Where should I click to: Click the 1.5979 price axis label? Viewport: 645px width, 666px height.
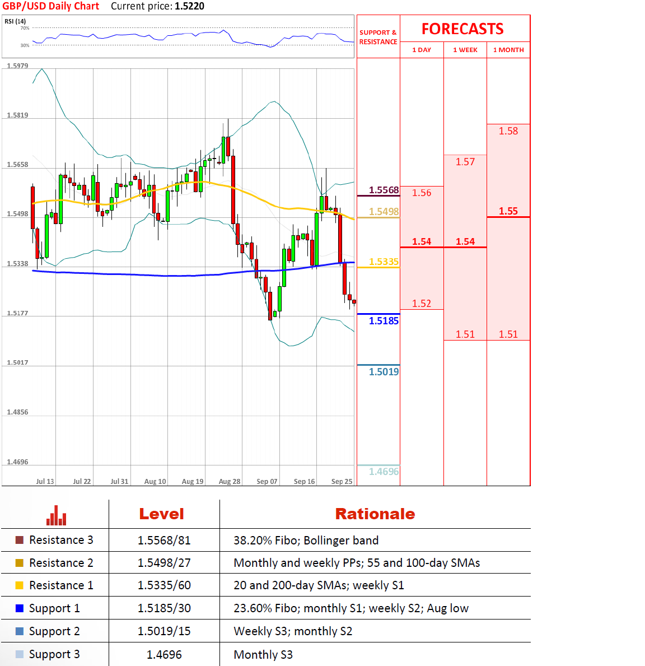click(17, 66)
